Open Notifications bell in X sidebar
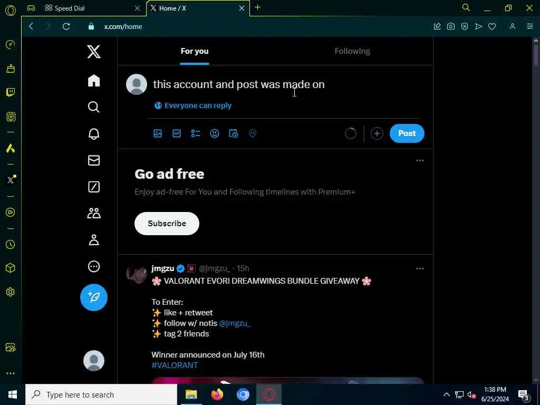The height and width of the screenshot is (405, 540). (94, 133)
